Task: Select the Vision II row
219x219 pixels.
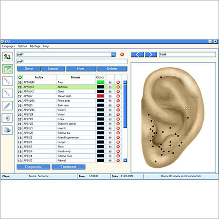Action: coord(70,110)
